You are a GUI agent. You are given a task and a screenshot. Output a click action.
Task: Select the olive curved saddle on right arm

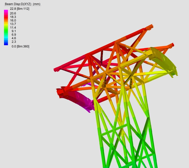coord(165,61)
